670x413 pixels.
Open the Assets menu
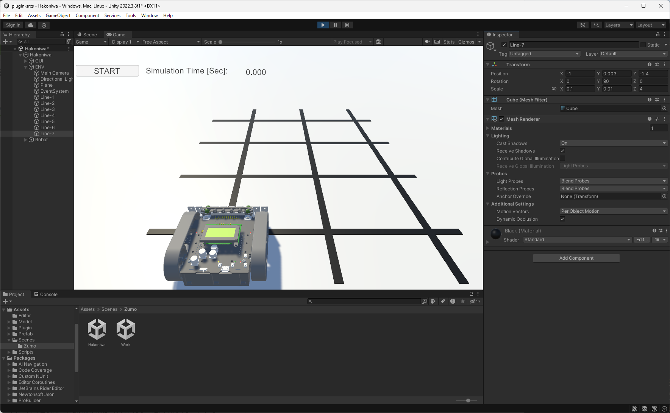coord(34,16)
